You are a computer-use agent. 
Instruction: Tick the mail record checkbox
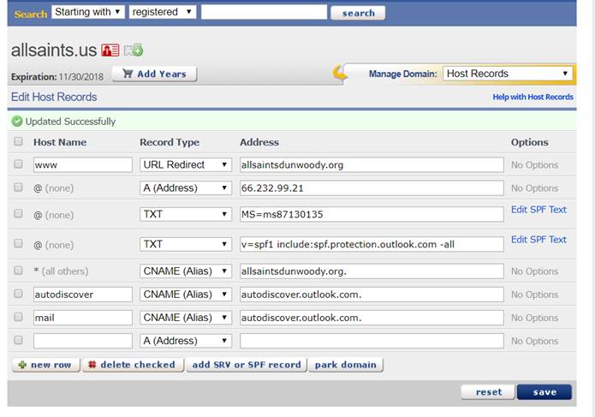pyautogui.click(x=19, y=317)
